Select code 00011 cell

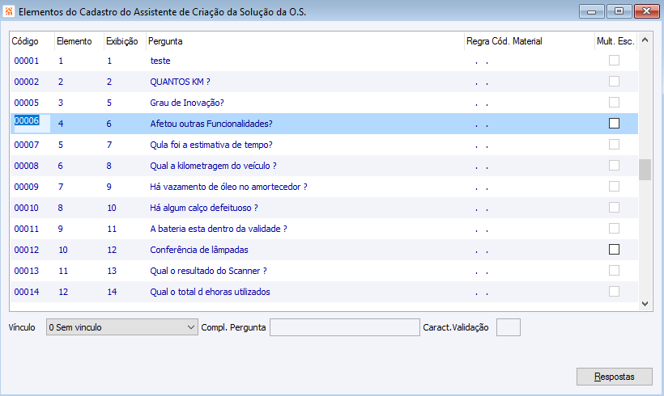click(26, 229)
